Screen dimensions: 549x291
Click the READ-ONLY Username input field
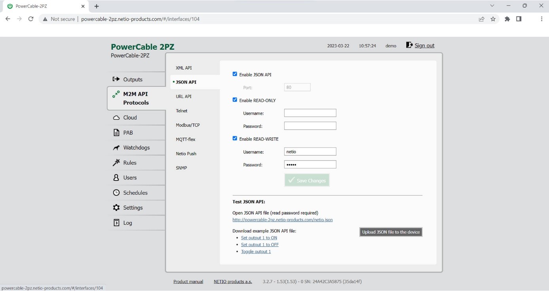click(310, 113)
